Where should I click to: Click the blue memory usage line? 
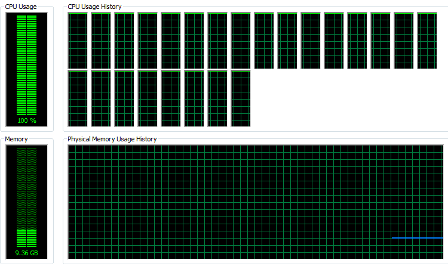418,238
